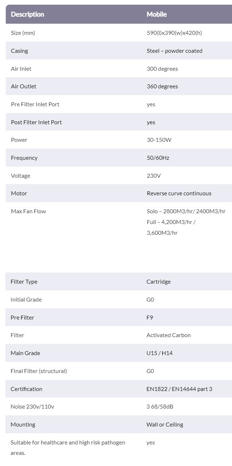Click the Reverse curve continuous motor value
The image size is (232, 466).
click(179, 193)
